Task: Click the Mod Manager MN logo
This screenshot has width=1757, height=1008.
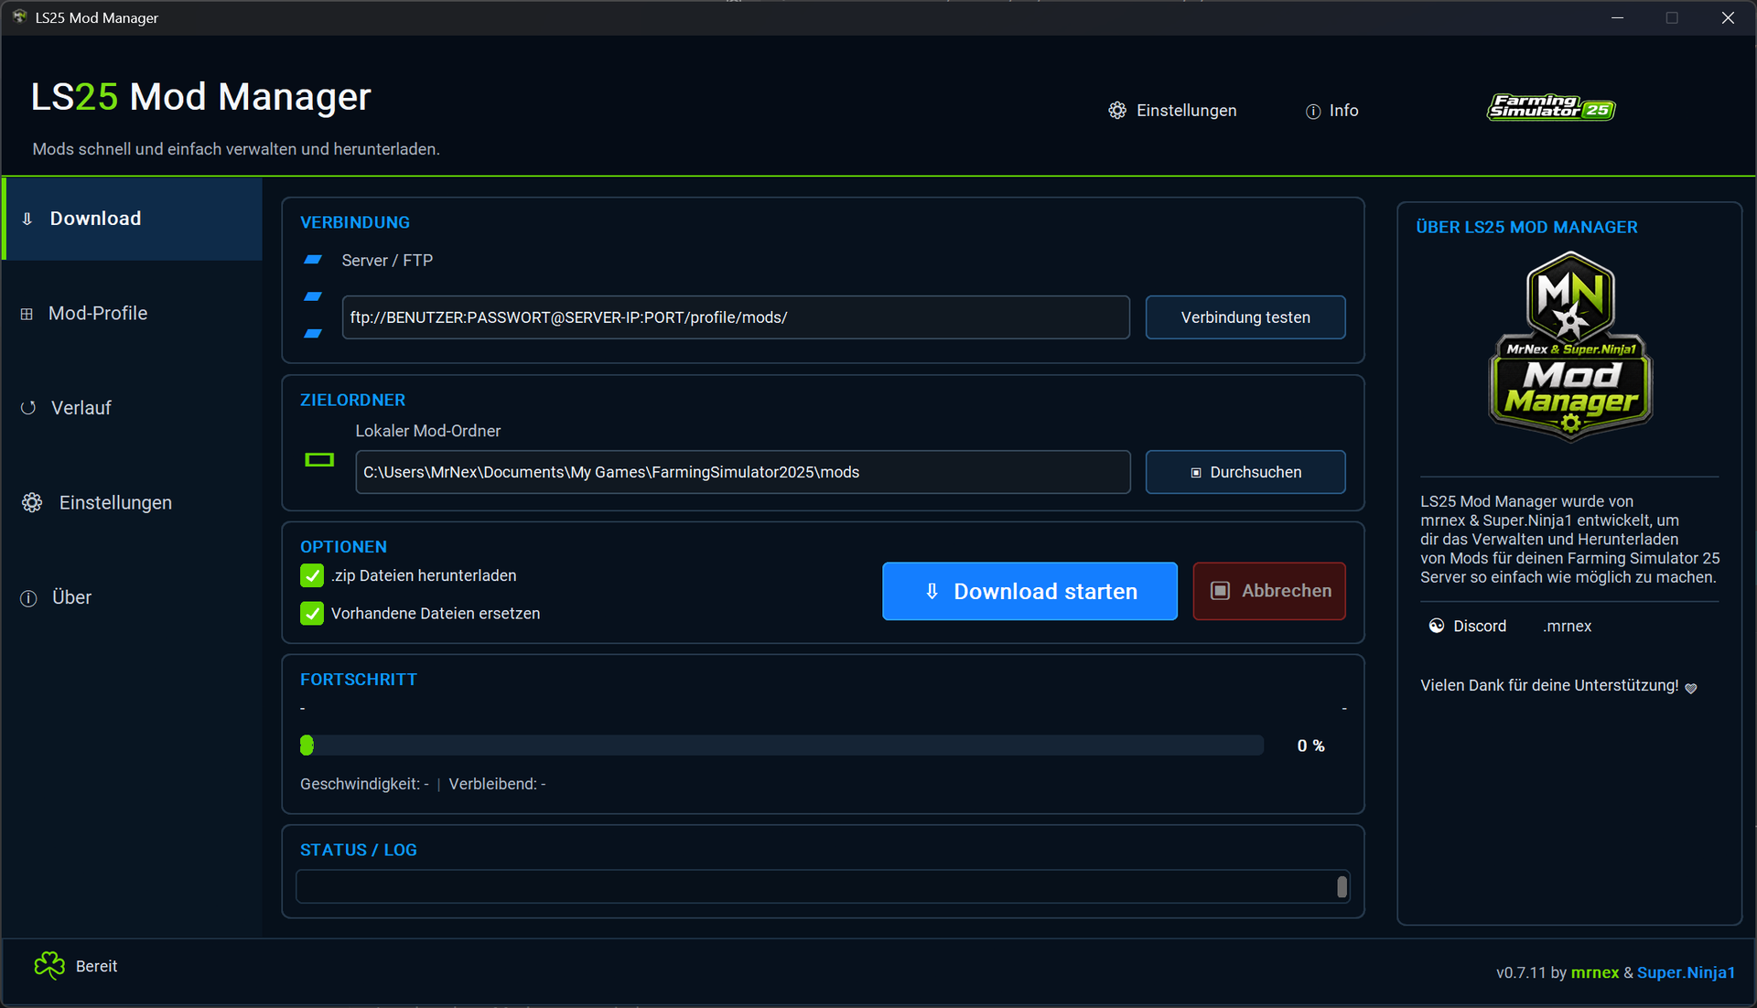Action: coord(1570,347)
